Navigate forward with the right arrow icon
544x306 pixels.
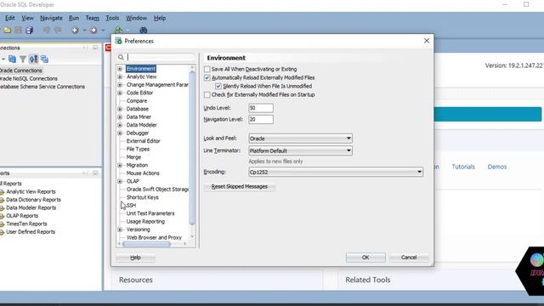pos(93,31)
